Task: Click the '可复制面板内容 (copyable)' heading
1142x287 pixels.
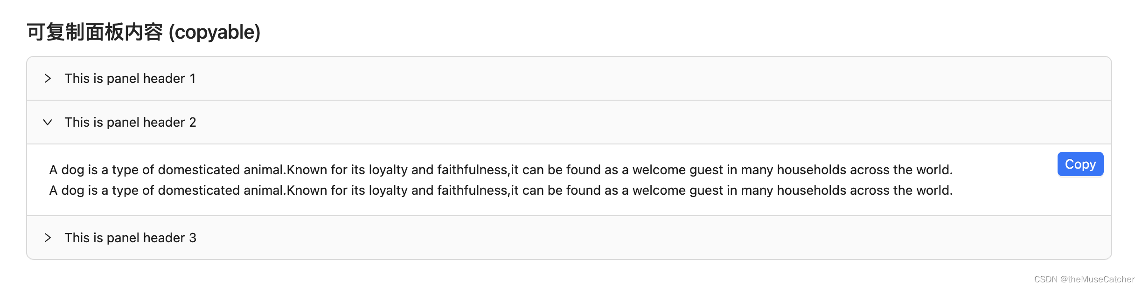Action: [x=144, y=32]
